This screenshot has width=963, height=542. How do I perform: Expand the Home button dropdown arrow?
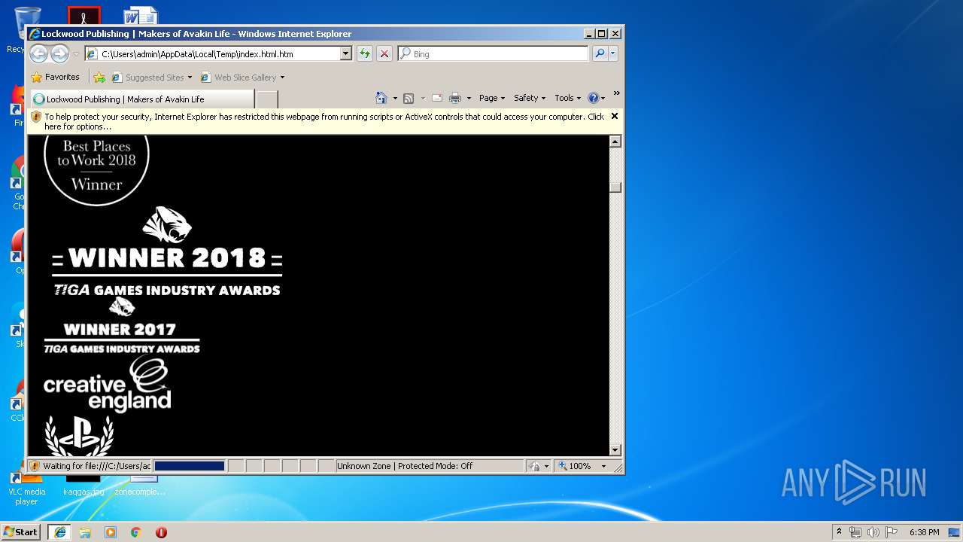pos(395,98)
